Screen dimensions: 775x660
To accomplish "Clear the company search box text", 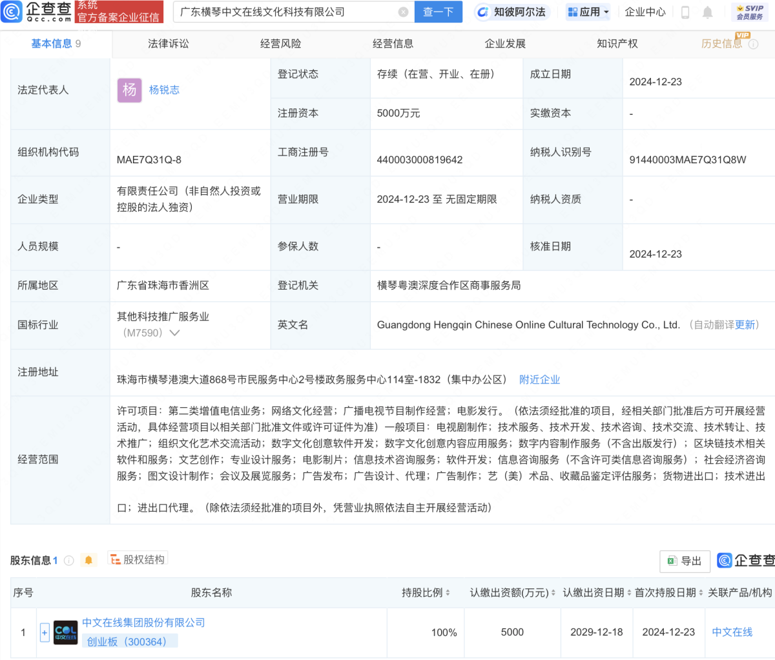I will 403,12.
